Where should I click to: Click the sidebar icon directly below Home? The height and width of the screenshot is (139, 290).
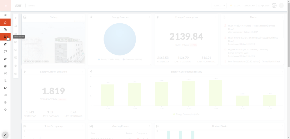5,30
